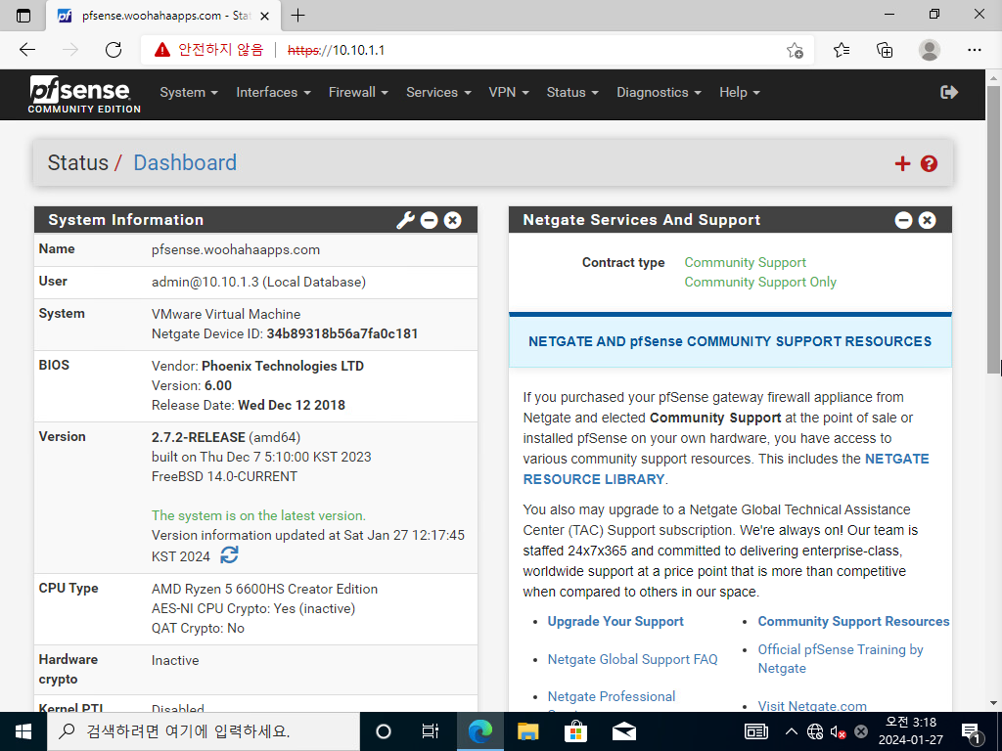This screenshot has height=751, width=1002.
Task: Open the browser settings and more menu
Action: pos(974,50)
